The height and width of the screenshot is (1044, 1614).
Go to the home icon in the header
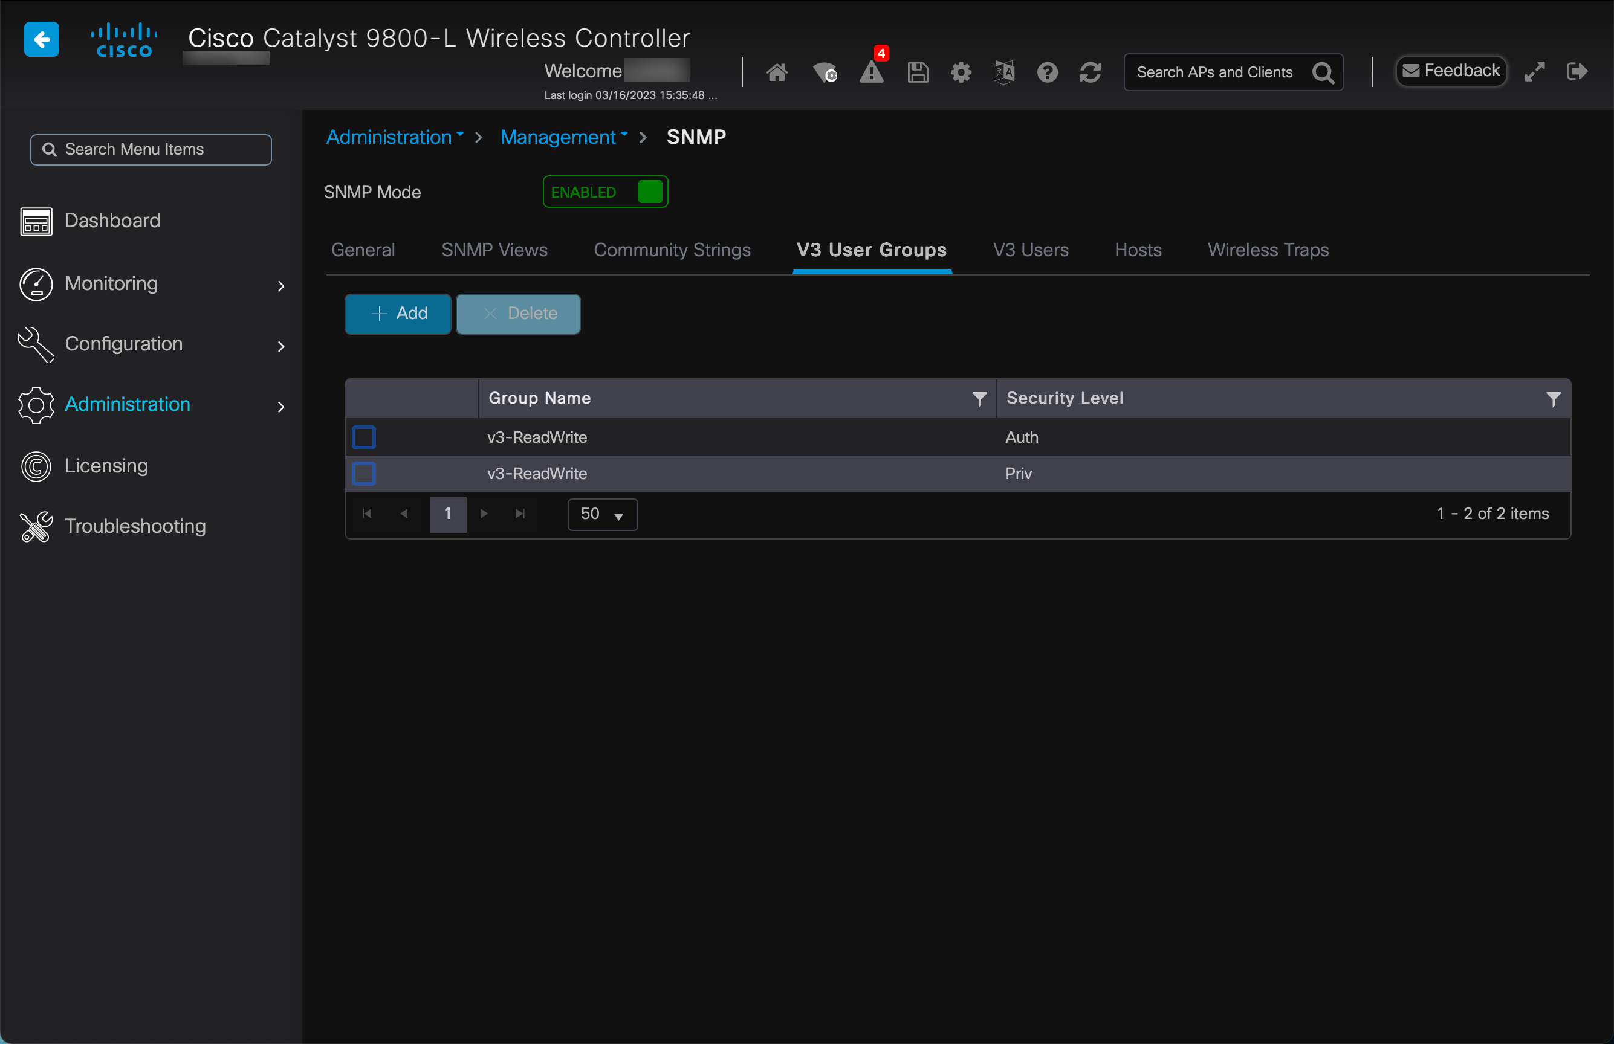(x=777, y=72)
